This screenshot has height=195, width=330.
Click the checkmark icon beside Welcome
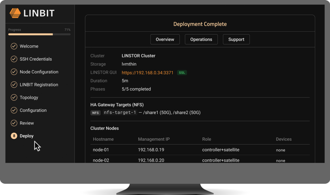tap(14, 46)
